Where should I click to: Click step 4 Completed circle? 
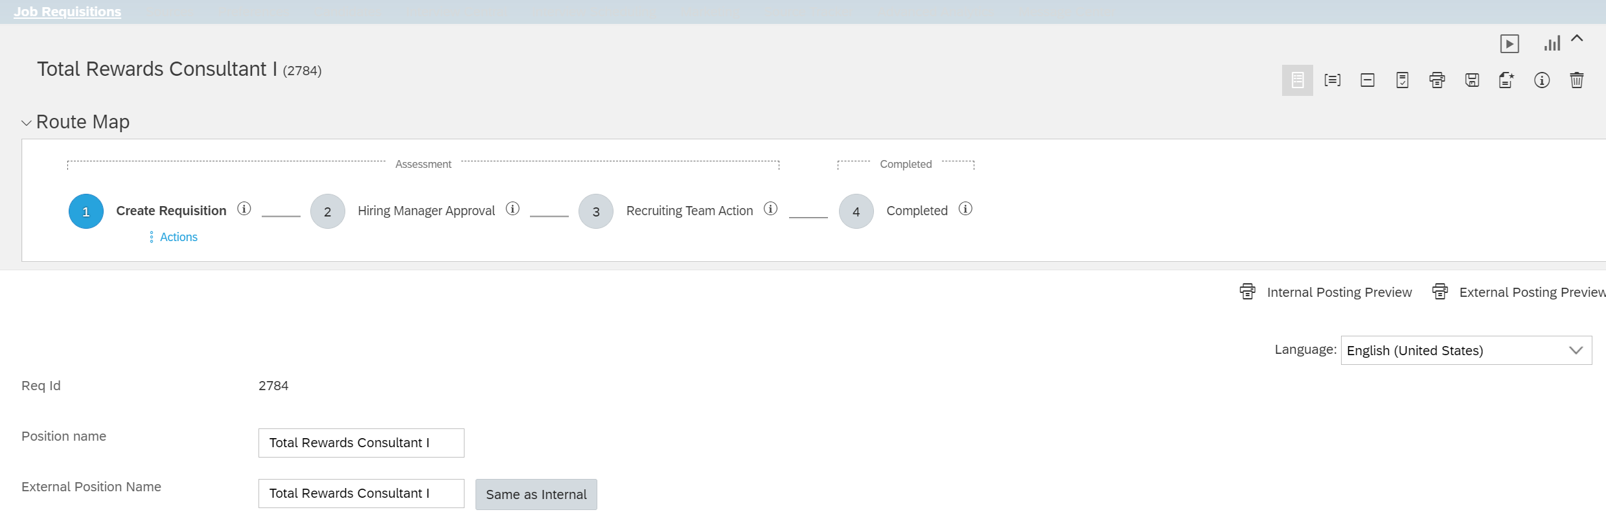tap(856, 211)
